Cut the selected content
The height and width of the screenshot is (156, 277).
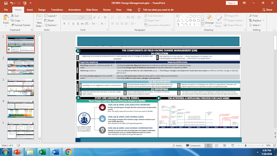coord(15,16)
